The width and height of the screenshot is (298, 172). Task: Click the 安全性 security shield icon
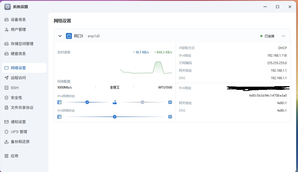(x=6, y=97)
